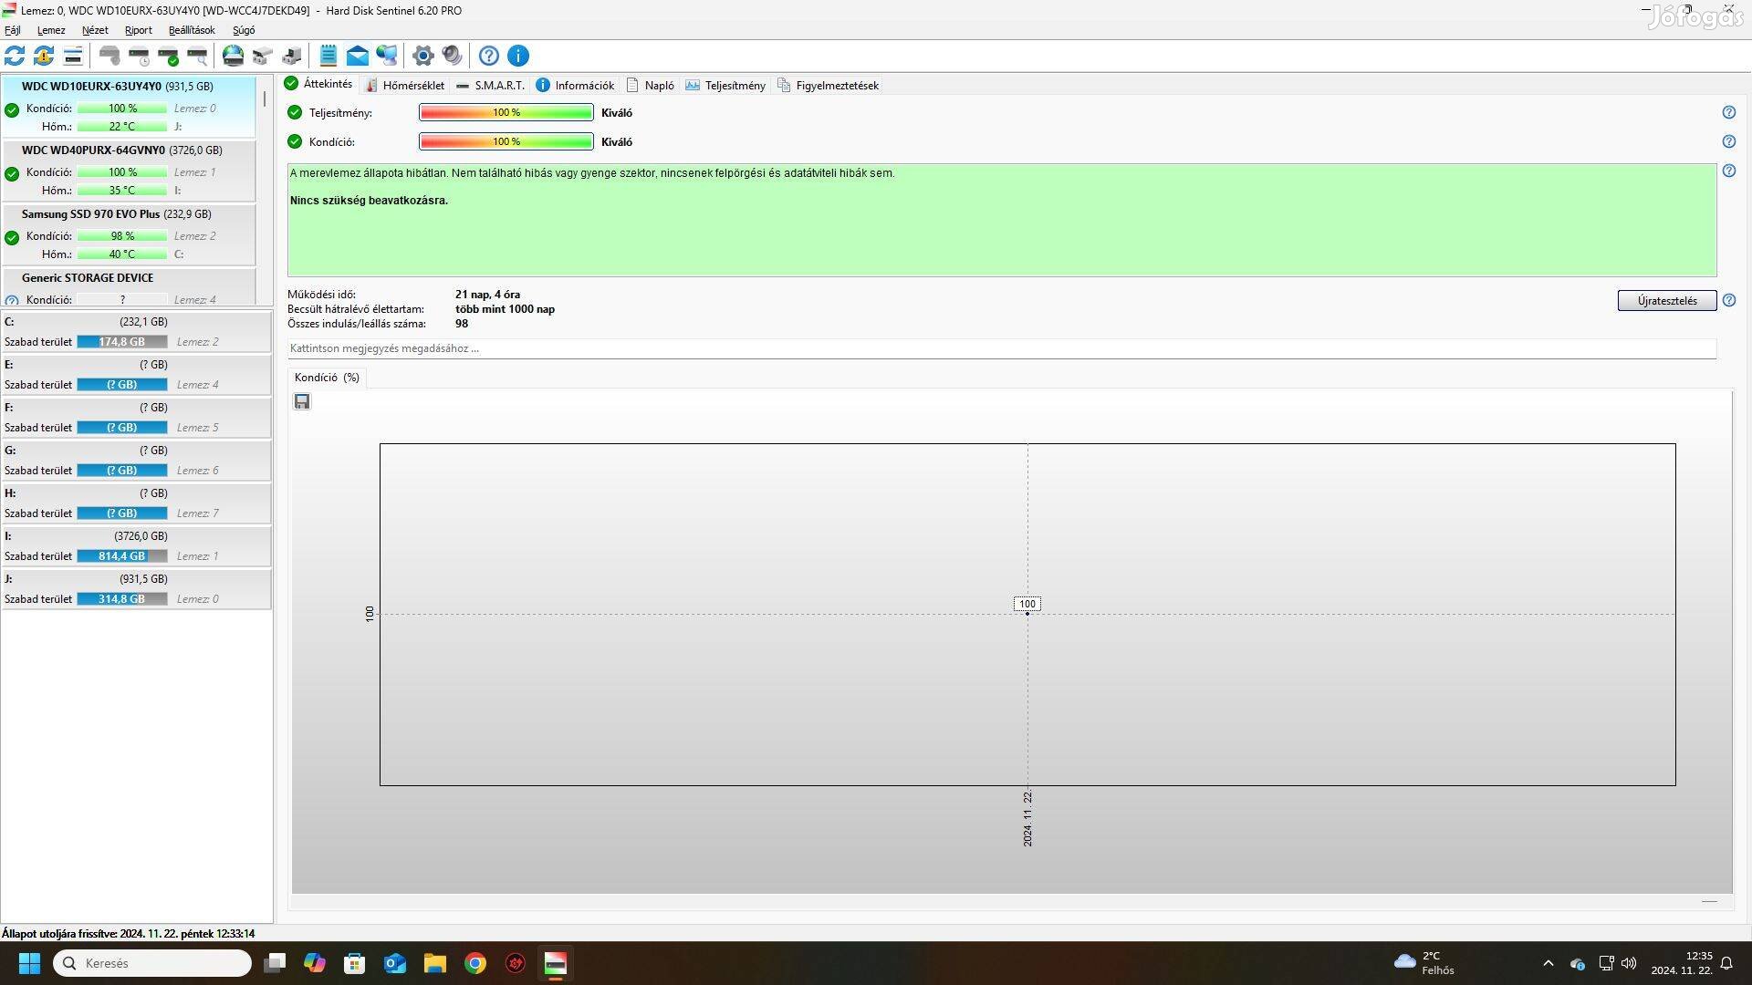The image size is (1752, 985).
Task: Click the Teljesítmény 100 % progress bar
Action: click(x=506, y=112)
